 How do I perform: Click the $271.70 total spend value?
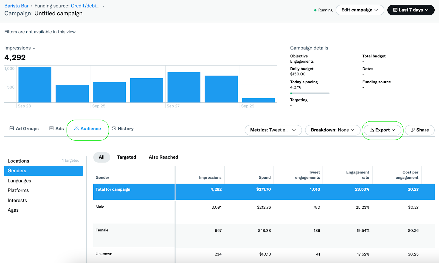tap(263, 189)
